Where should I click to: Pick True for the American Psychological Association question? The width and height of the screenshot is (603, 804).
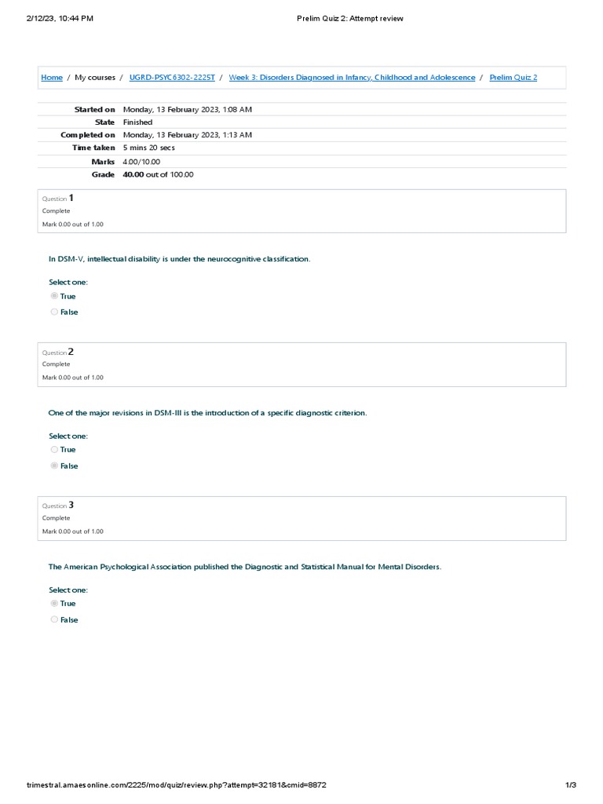(54, 604)
